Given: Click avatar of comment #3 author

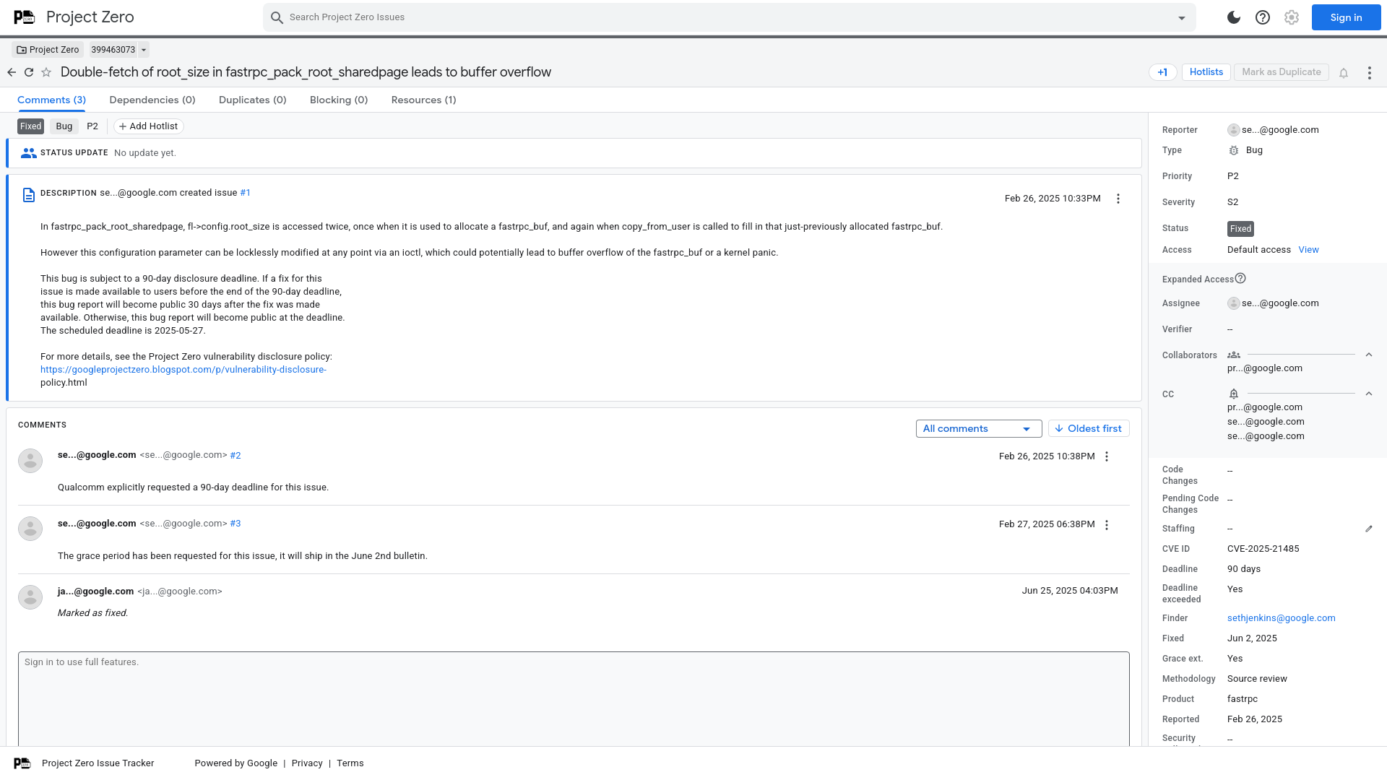Looking at the screenshot, I should point(30,529).
